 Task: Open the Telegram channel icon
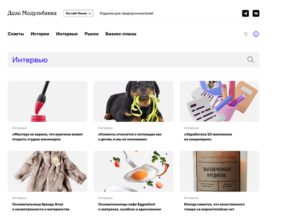tap(245, 13)
